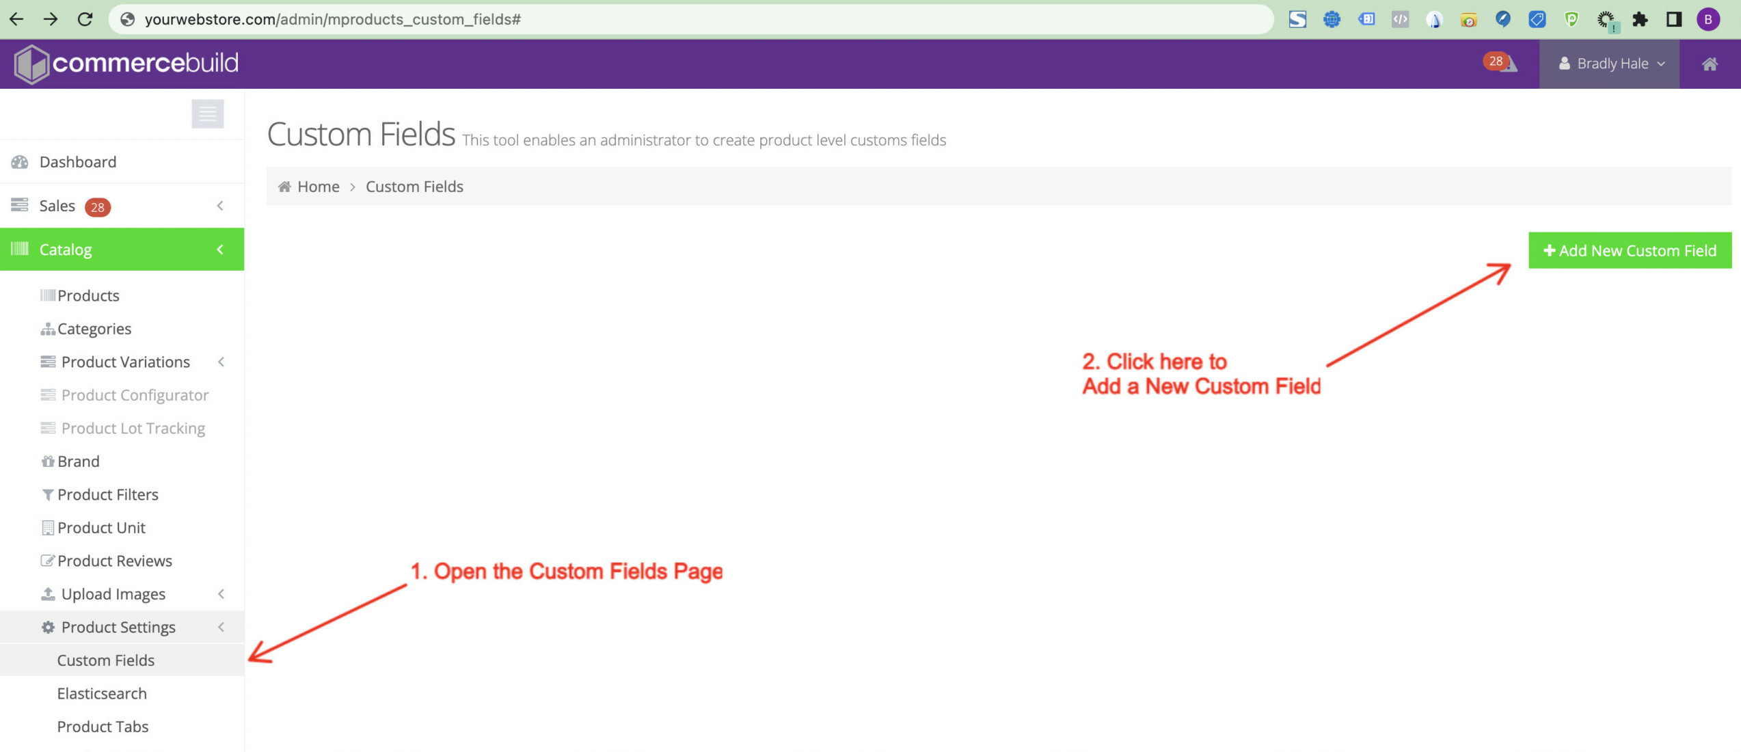Screen dimensions: 1741x752
Task: Select Brand menu item
Action: (x=79, y=461)
